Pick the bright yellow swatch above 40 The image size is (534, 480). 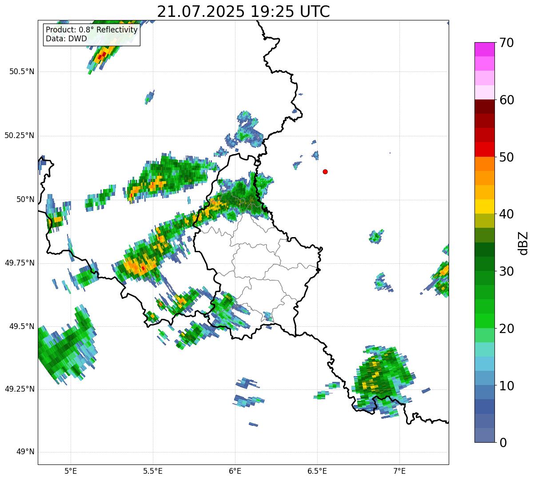[x=484, y=206]
